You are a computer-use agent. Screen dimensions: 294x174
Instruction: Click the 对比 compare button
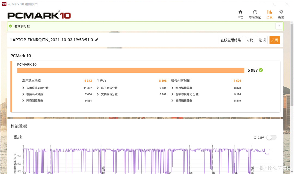250,40
